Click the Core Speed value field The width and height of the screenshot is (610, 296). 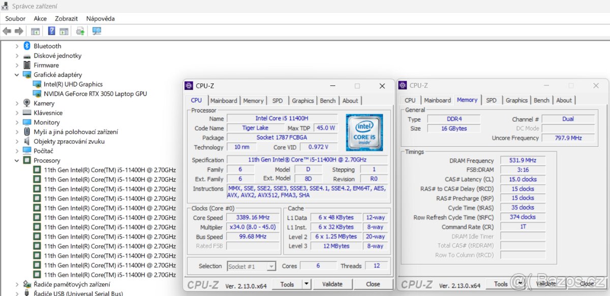coord(253,217)
